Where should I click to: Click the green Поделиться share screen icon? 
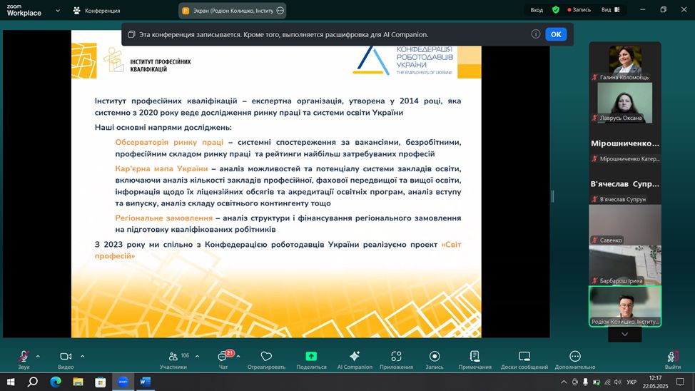[311, 356]
